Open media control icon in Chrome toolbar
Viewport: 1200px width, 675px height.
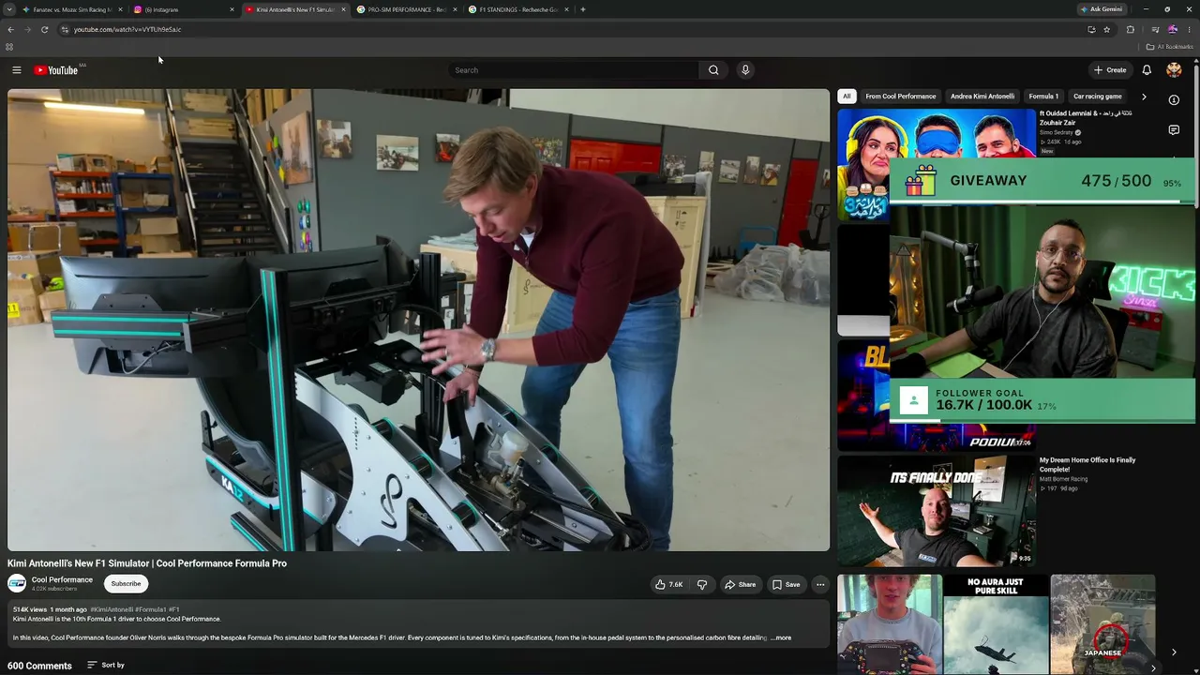pos(1155,29)
